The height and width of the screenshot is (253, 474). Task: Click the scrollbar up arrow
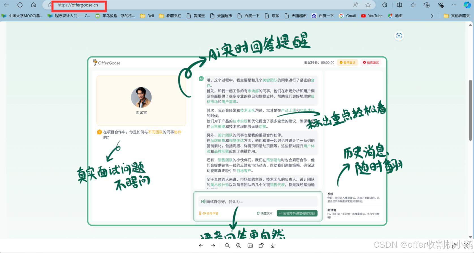tap(471, 25)
